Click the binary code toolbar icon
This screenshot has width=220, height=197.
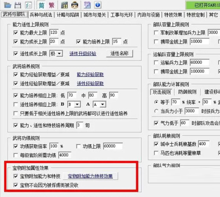click(x=87, y=5)
